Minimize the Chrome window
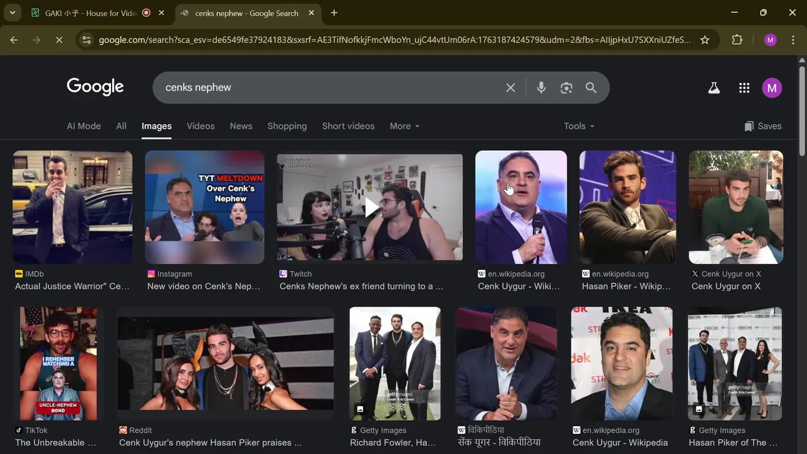807x454 pixels. pos(734,13)
